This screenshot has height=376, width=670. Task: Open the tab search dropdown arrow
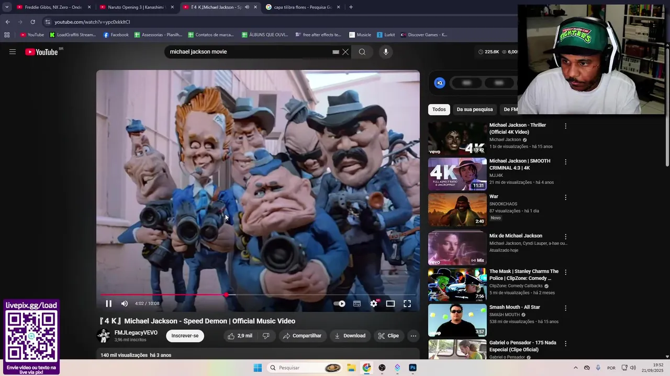pos(7,7)
